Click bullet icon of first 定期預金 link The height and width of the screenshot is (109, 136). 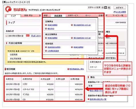tap(46, 25)
